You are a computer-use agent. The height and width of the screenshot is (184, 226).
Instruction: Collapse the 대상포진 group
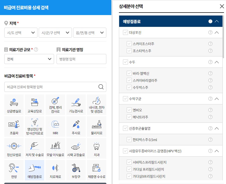tap(217, 32)
